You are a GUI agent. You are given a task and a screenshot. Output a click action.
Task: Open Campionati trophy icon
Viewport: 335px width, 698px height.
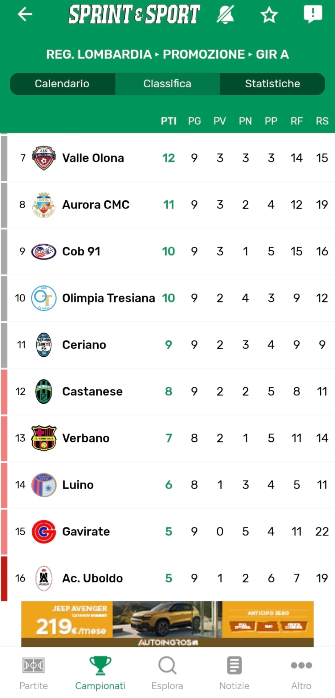[100, 665]
